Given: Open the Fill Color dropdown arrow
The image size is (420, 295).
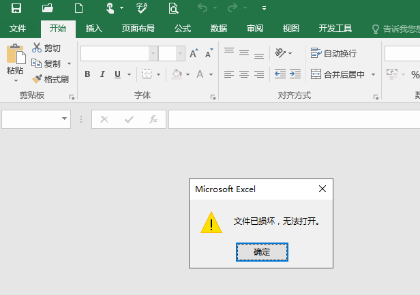Looking at the screenshot, I should 187,74.
